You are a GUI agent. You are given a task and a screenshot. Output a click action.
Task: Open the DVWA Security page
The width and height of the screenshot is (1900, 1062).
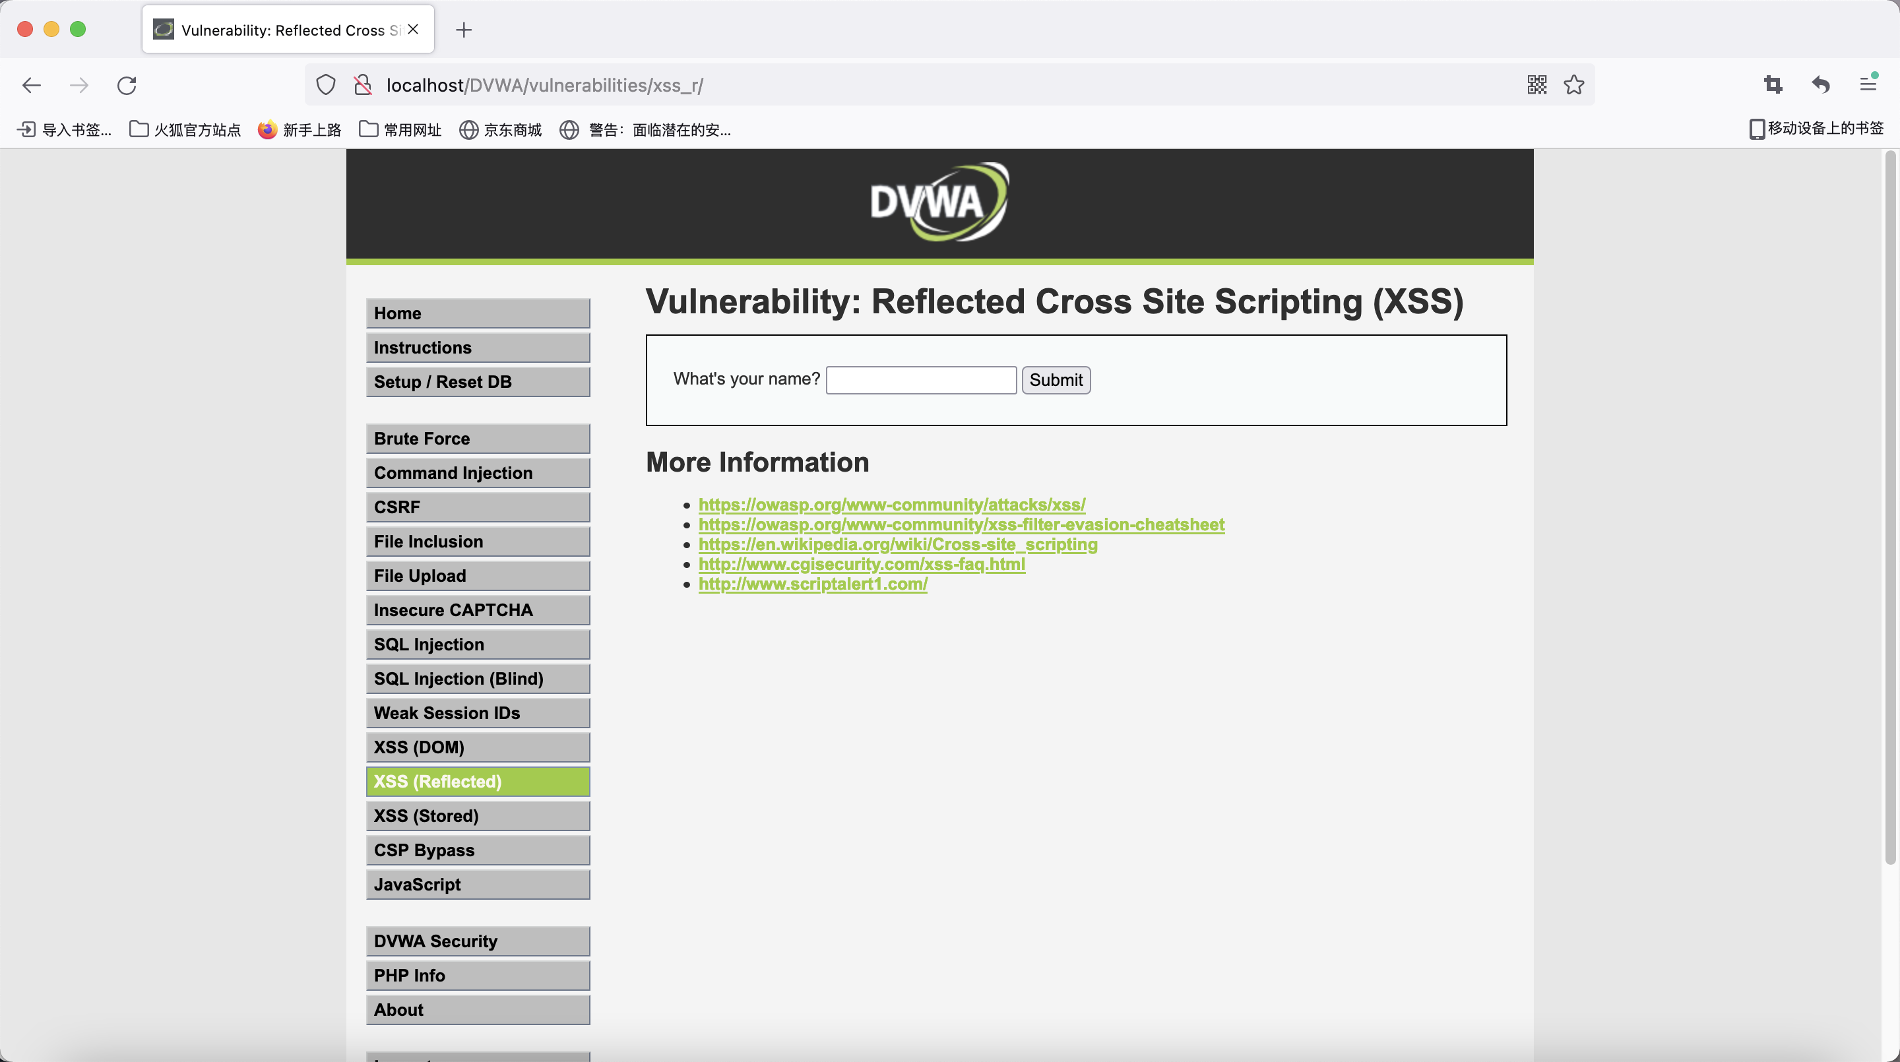[x=477, y=941]
